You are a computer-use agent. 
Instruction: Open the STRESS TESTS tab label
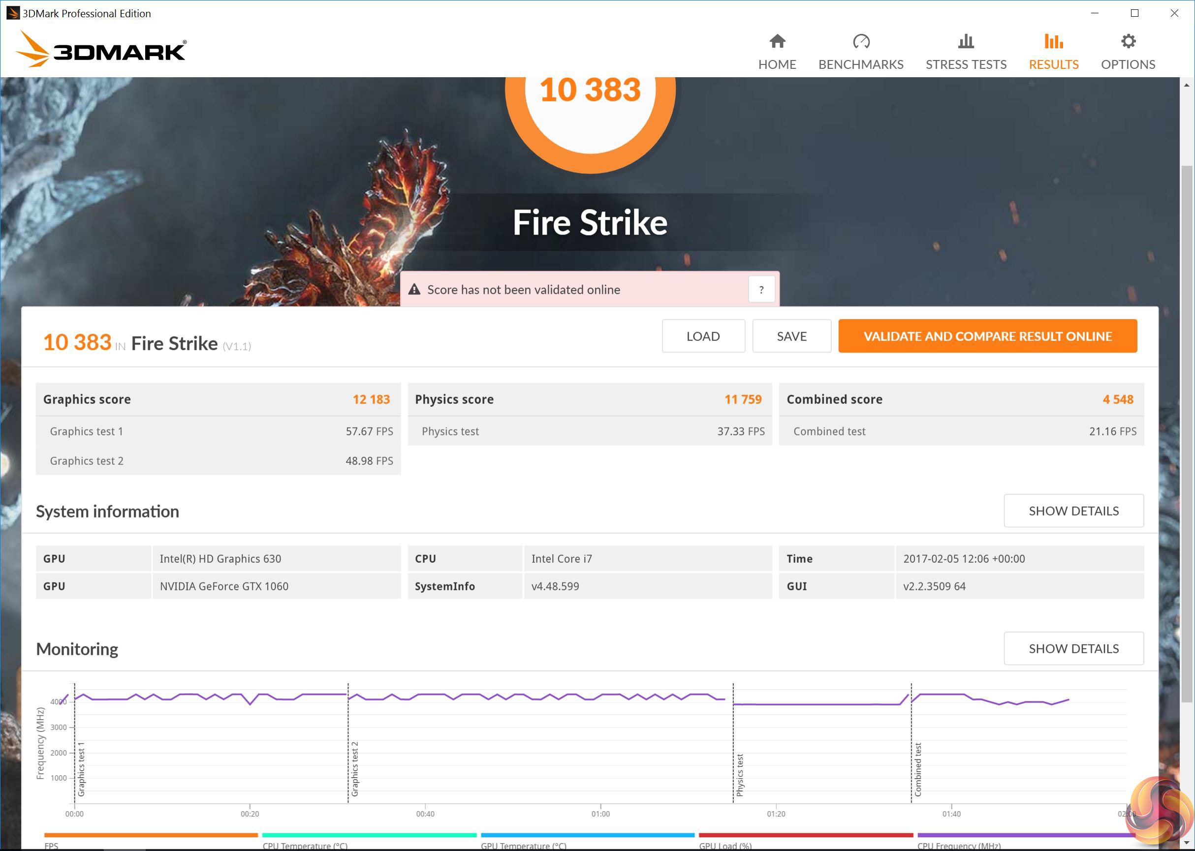click(x=965, y=64)
